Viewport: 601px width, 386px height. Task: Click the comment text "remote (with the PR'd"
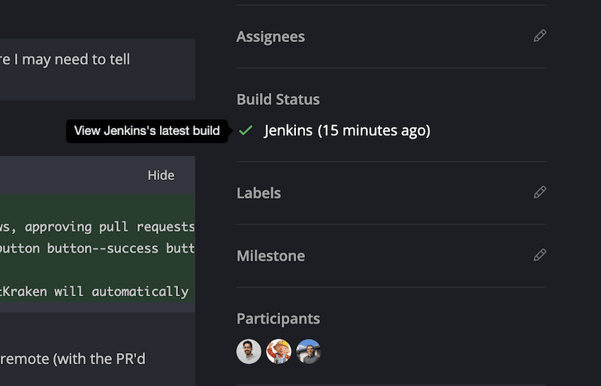(x=73, y=358)
